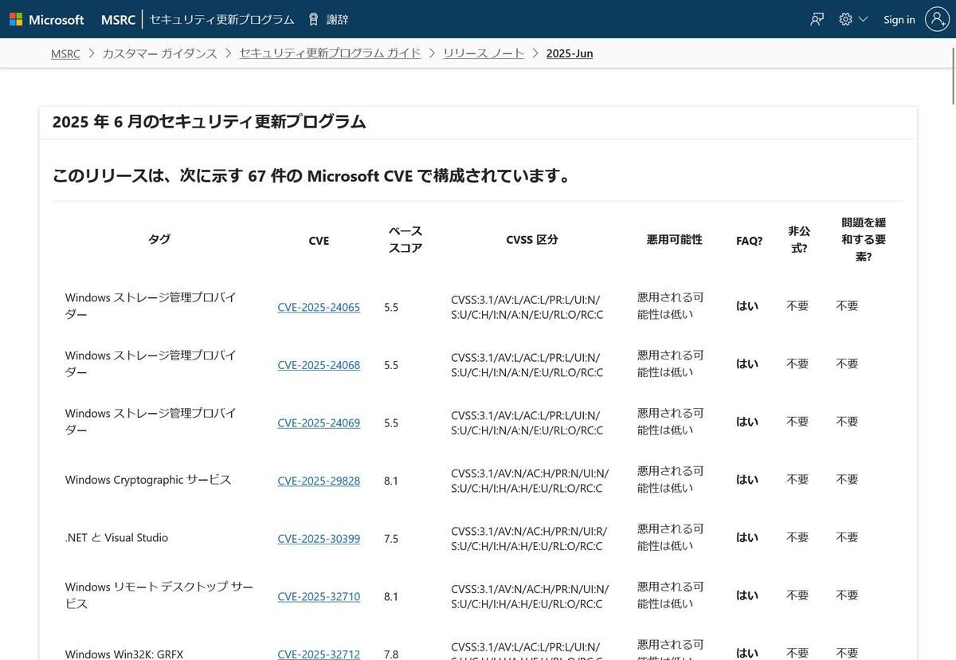Select the Windows Cryptographic サービス tag cell
Viewport: 956px width, 660px height.
pyautogui.click(x=148, y=480)
